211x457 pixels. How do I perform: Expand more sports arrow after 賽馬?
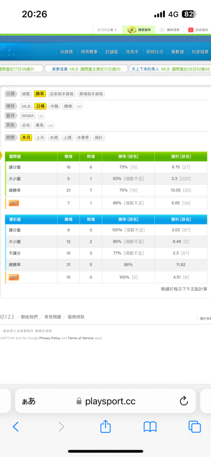[x=51, y=125]
